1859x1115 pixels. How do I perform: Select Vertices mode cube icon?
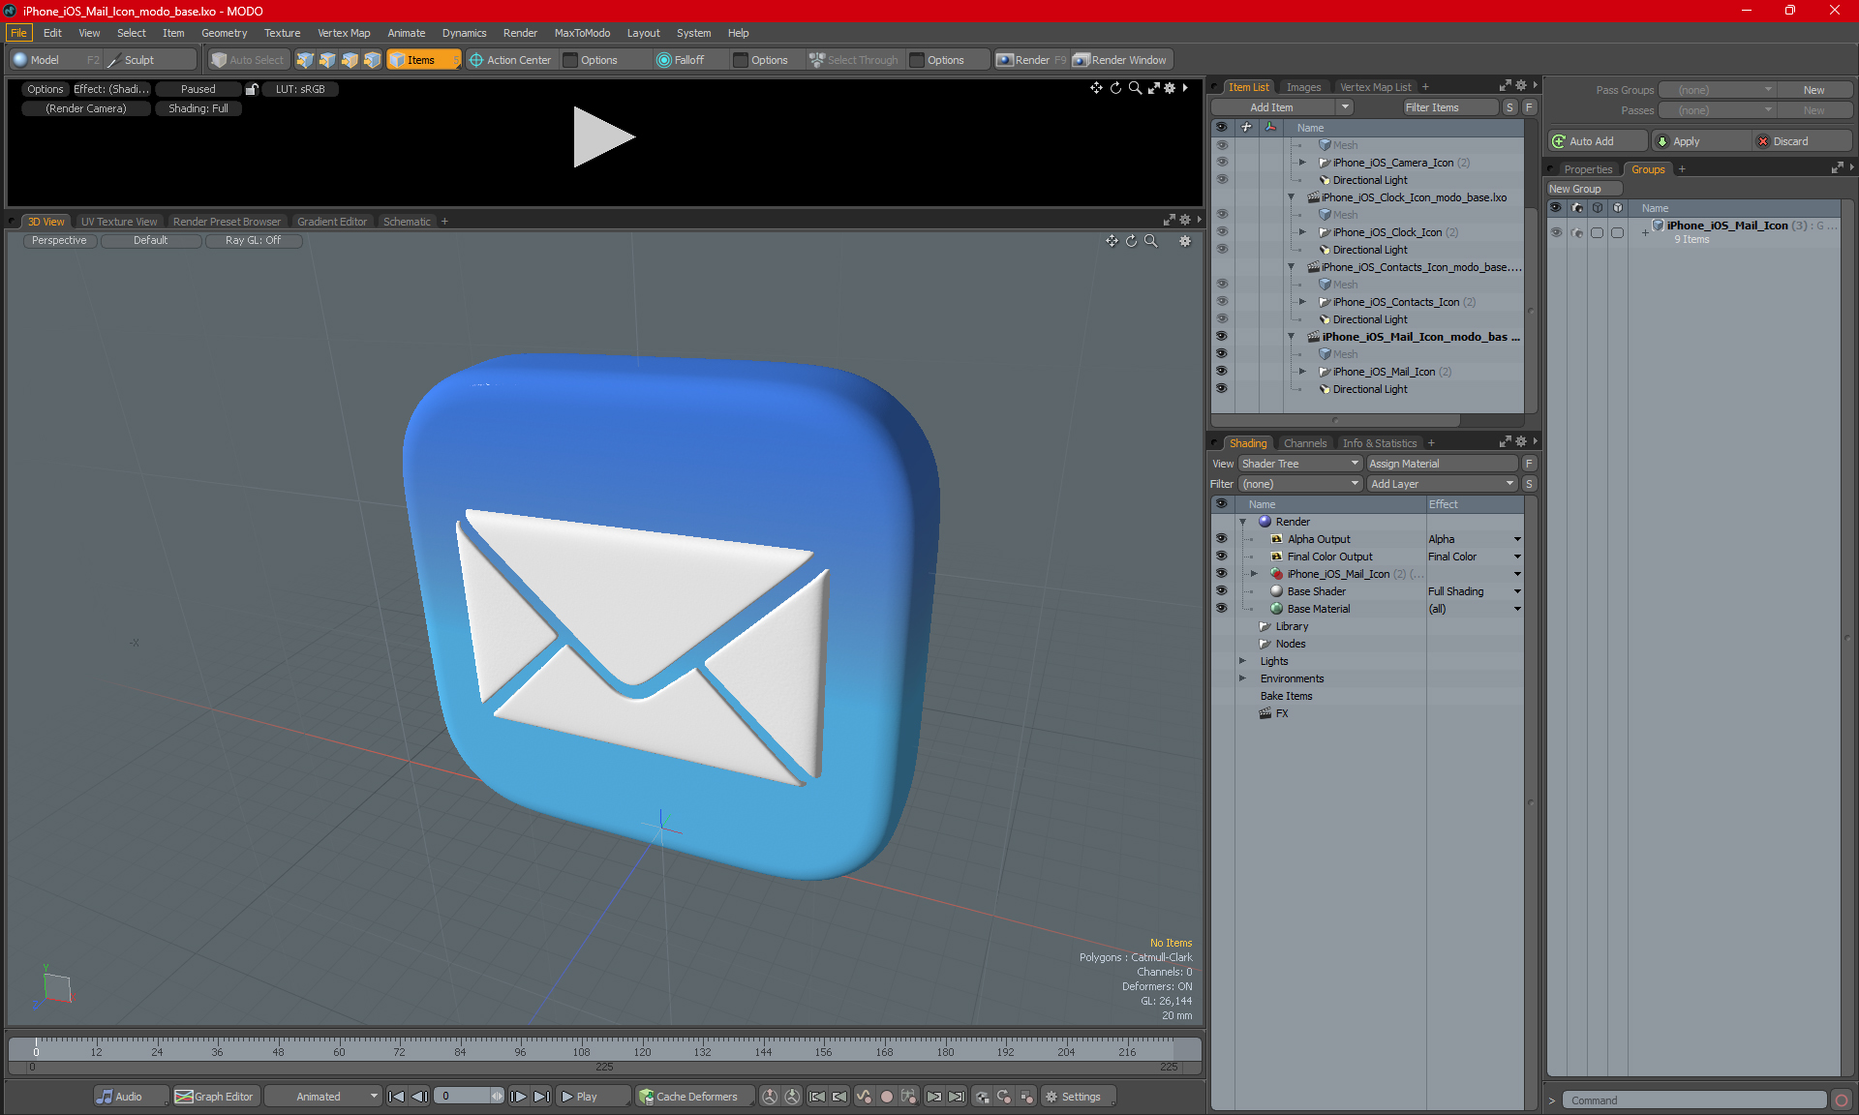[x=305, y=60]
